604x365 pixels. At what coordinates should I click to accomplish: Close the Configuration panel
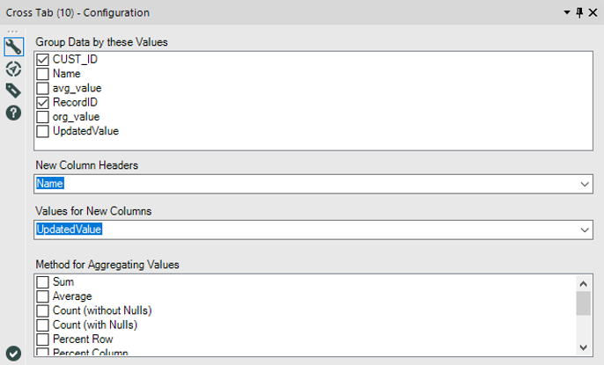(x=593, y=13)
